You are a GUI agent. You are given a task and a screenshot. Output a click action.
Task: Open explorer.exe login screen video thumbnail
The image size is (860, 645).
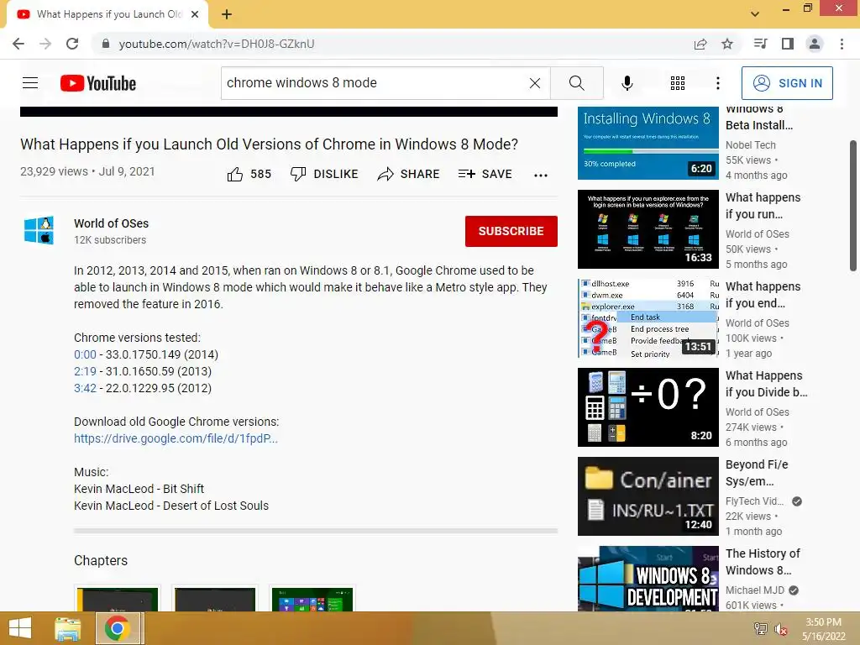click(x=648, y=229)
